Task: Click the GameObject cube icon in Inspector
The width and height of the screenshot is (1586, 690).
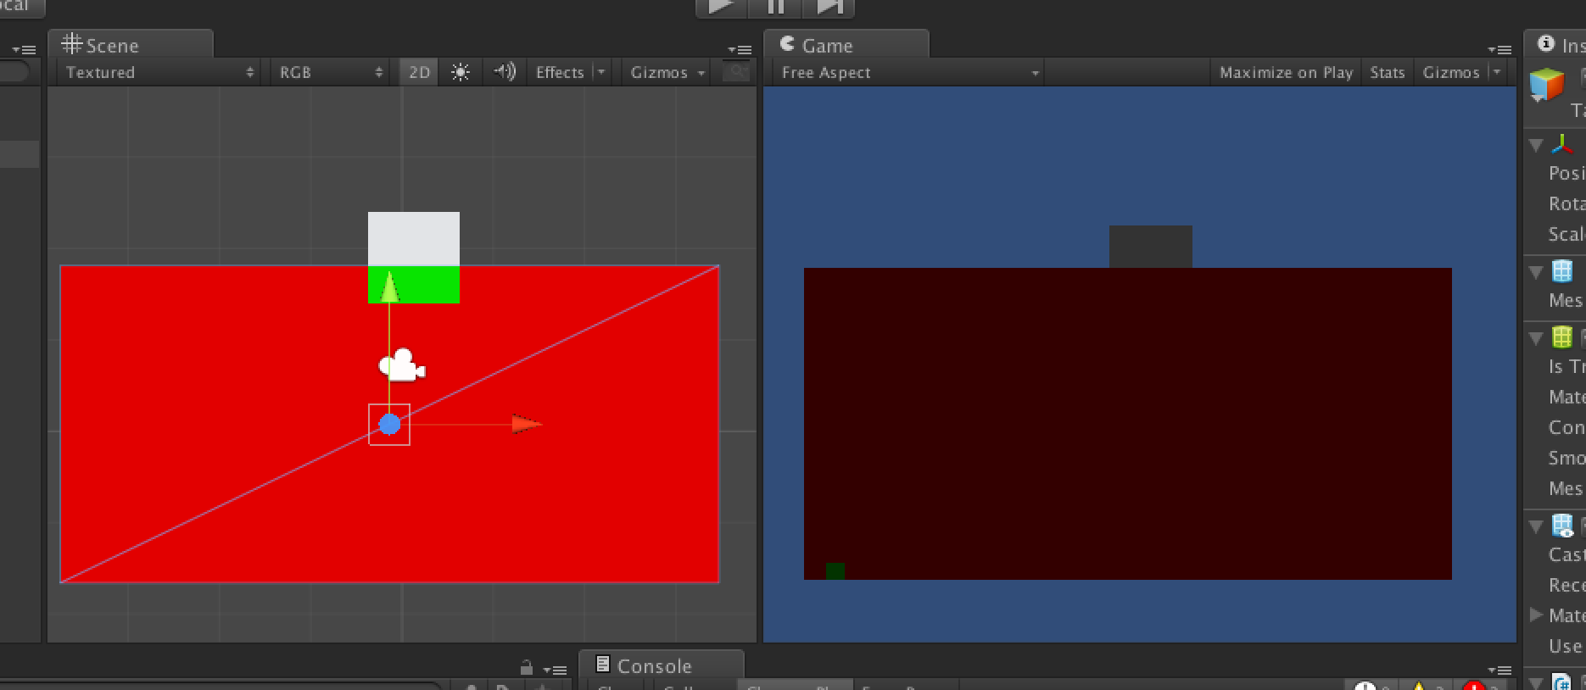Action: (1547, 85)
